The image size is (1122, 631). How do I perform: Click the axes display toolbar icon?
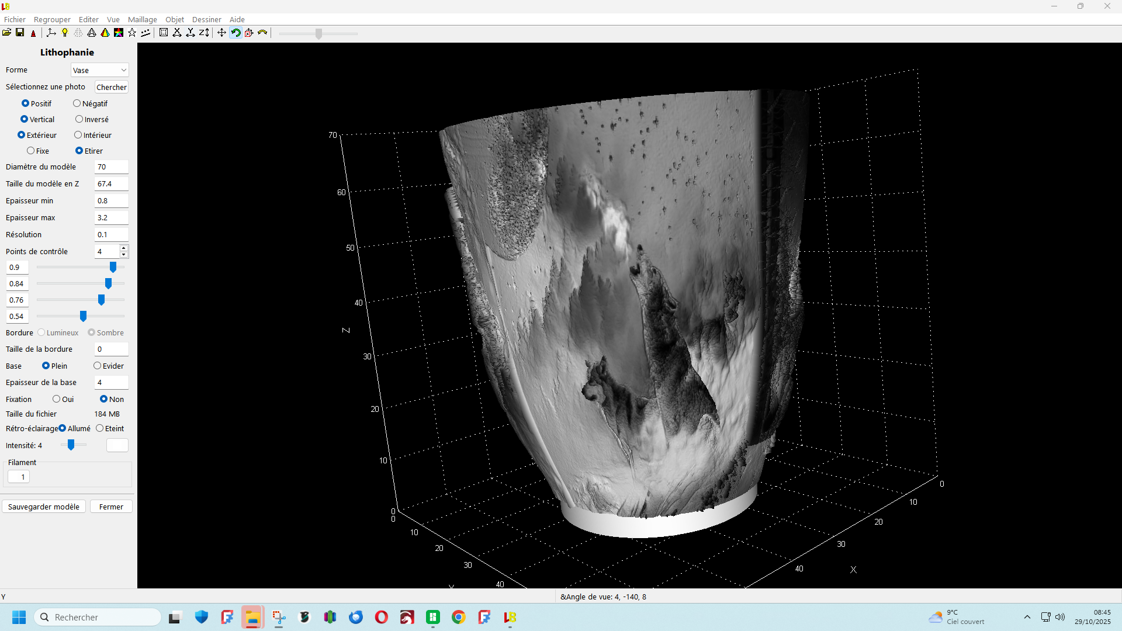tap(51, 33)
